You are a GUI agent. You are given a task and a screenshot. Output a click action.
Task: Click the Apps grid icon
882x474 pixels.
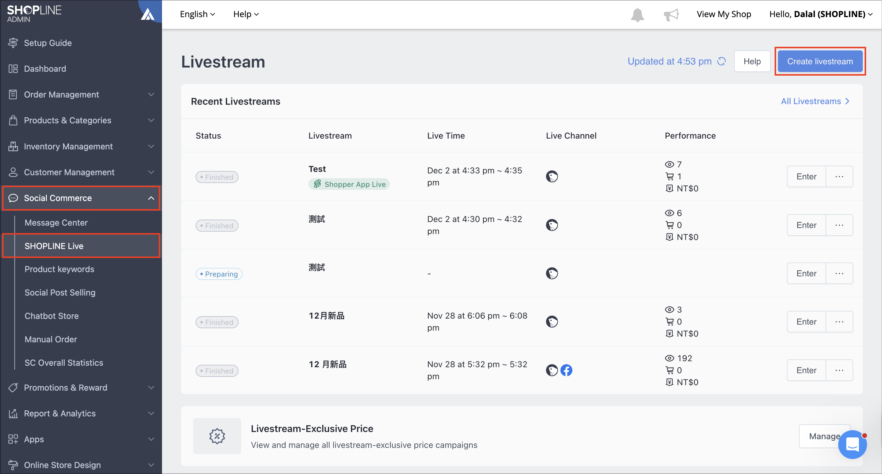coord(13,439)
